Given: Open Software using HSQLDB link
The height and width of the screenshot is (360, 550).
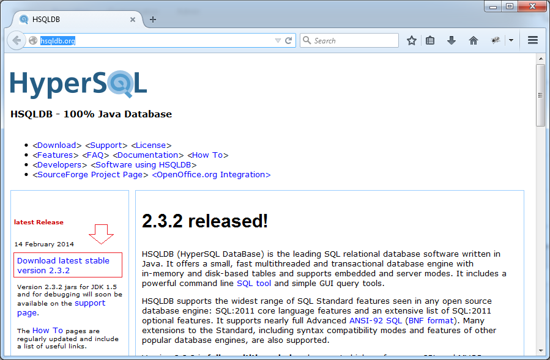Looking at the screenshot, I should pyautogui.click(x=143, y=165).
